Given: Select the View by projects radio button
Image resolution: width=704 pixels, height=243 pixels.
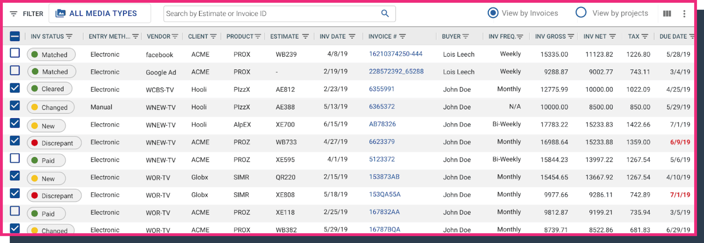Looking at the screenshot, I should click(x=581, y=13).
